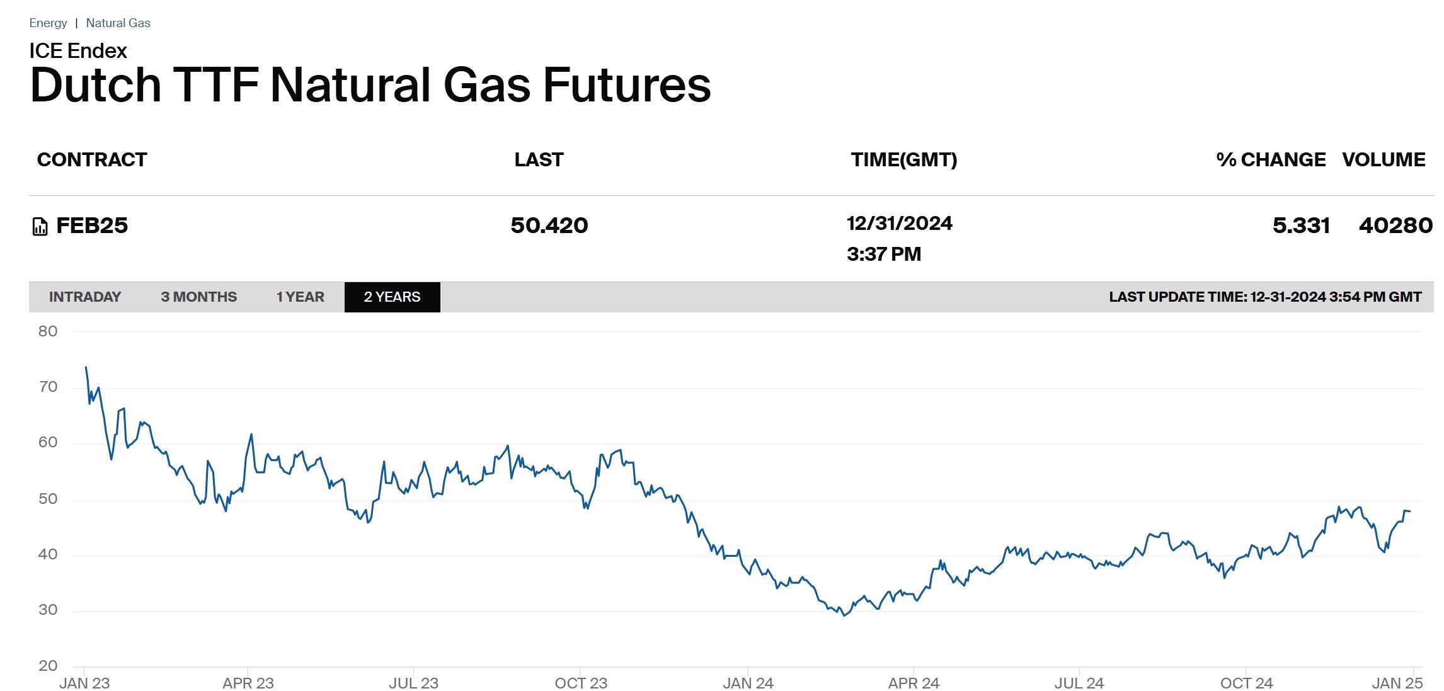Click the CONTRACT column header

[x=92, y=160]
